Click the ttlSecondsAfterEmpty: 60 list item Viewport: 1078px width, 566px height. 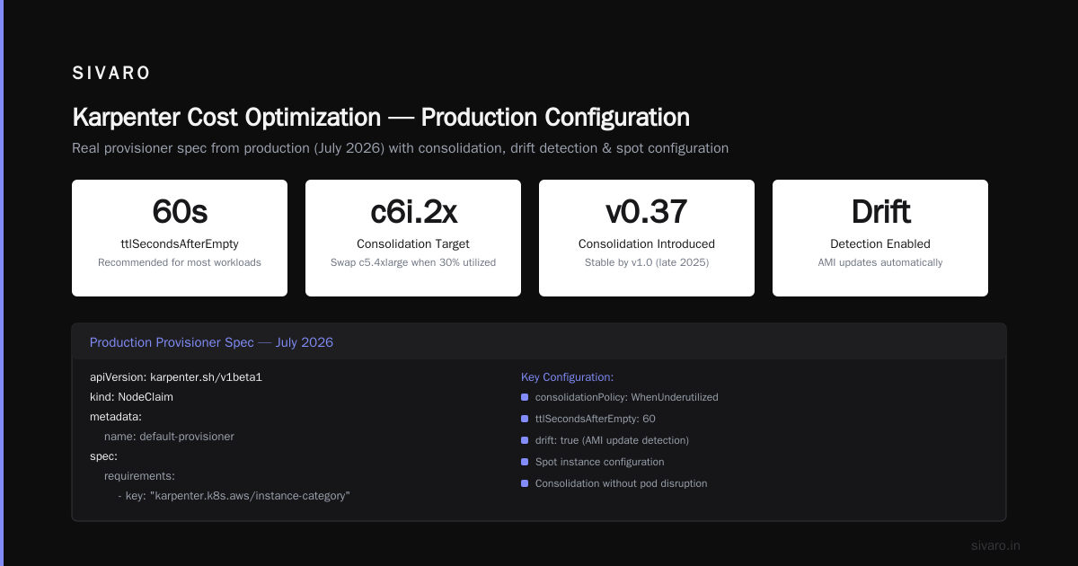[x=596, y=419]
